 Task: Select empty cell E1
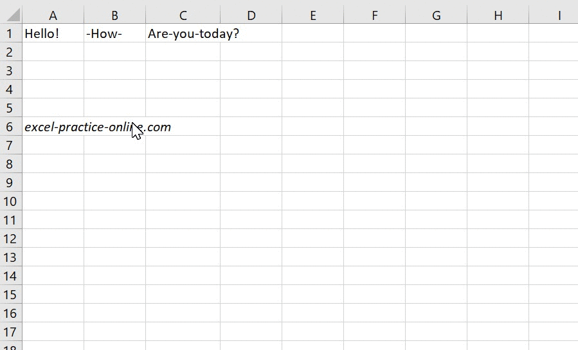[x=312, y=33]
